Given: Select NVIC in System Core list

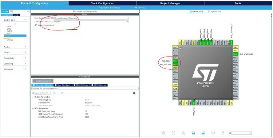Looking at the screenshot, I should point(9,33).
